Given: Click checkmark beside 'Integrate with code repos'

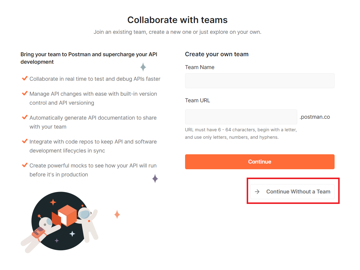Looking at the screenshot, I should pos(25,141).
